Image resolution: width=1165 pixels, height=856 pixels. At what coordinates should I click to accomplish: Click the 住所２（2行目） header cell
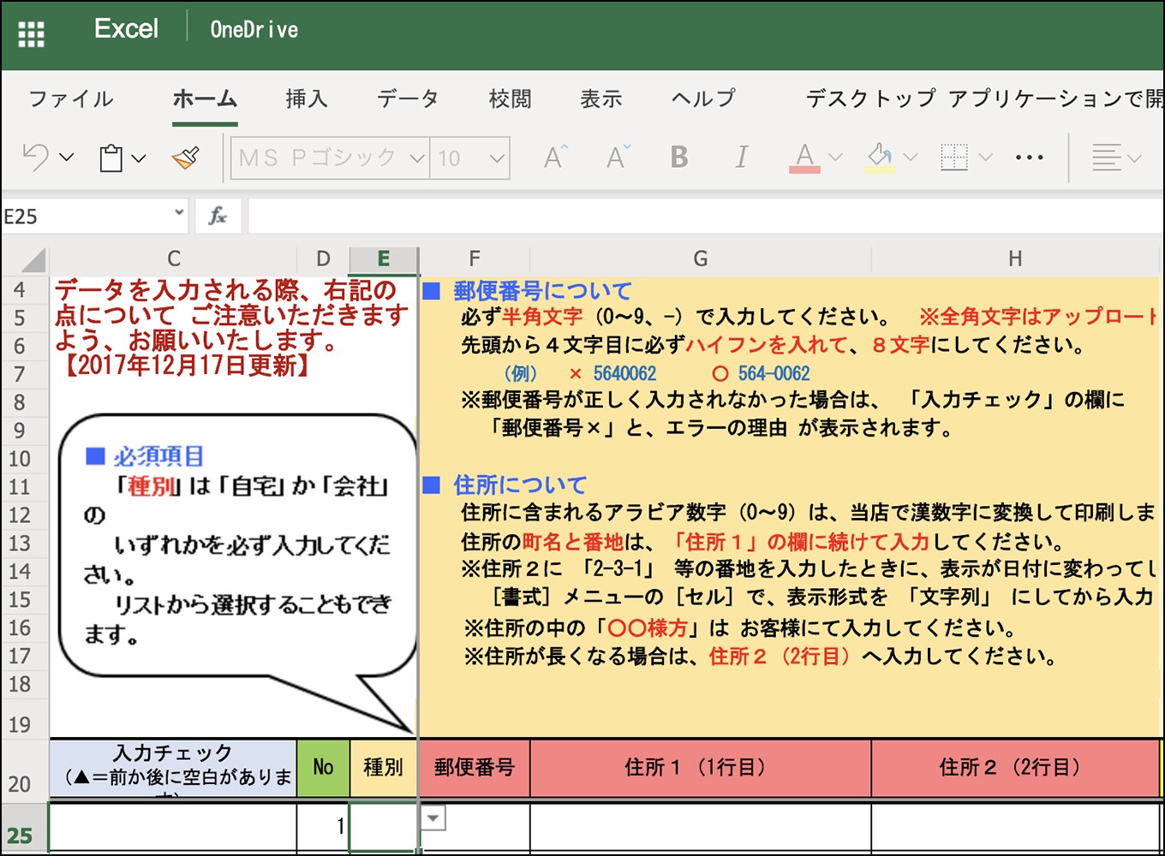click(1015, 769)
